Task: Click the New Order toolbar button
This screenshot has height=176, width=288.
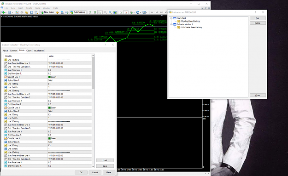Action: (47, 12)
